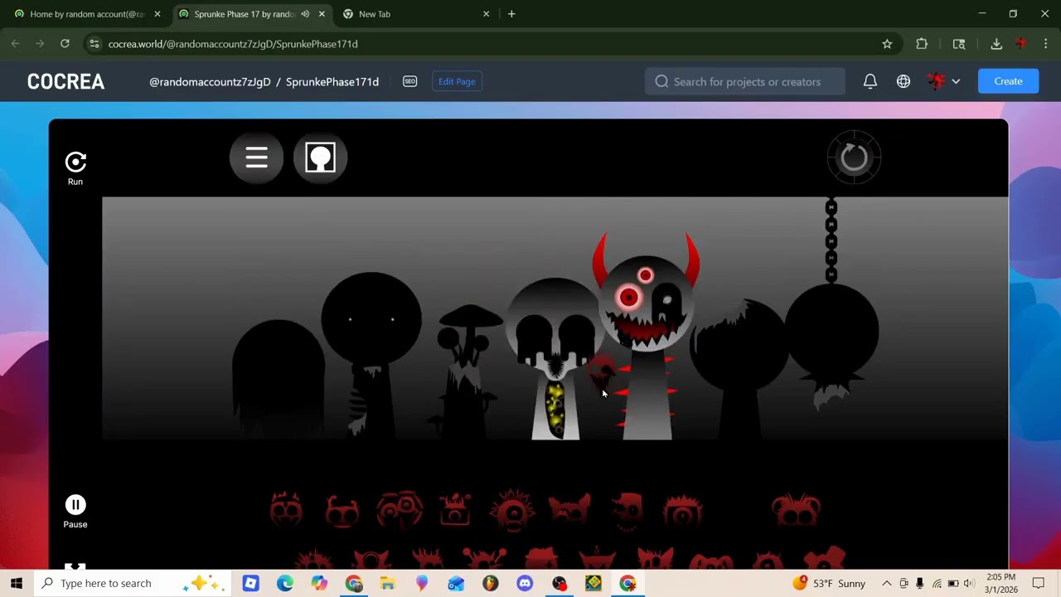Screen dimensions: 1061x597
Task: Open @randomaccountz7zJgD profile link
Action: 210,81
